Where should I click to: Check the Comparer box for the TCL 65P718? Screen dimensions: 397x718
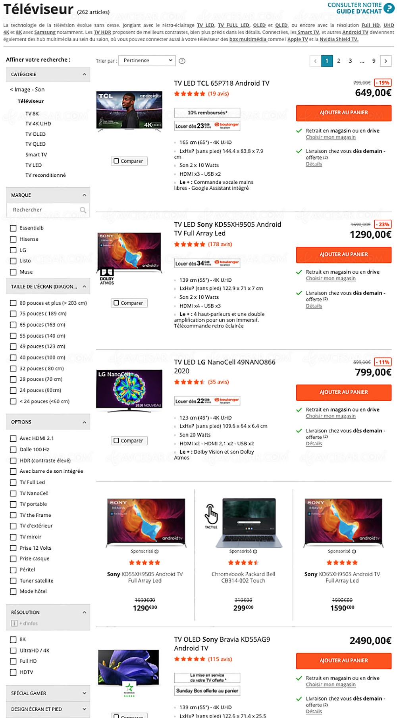[x=117, y=161]
